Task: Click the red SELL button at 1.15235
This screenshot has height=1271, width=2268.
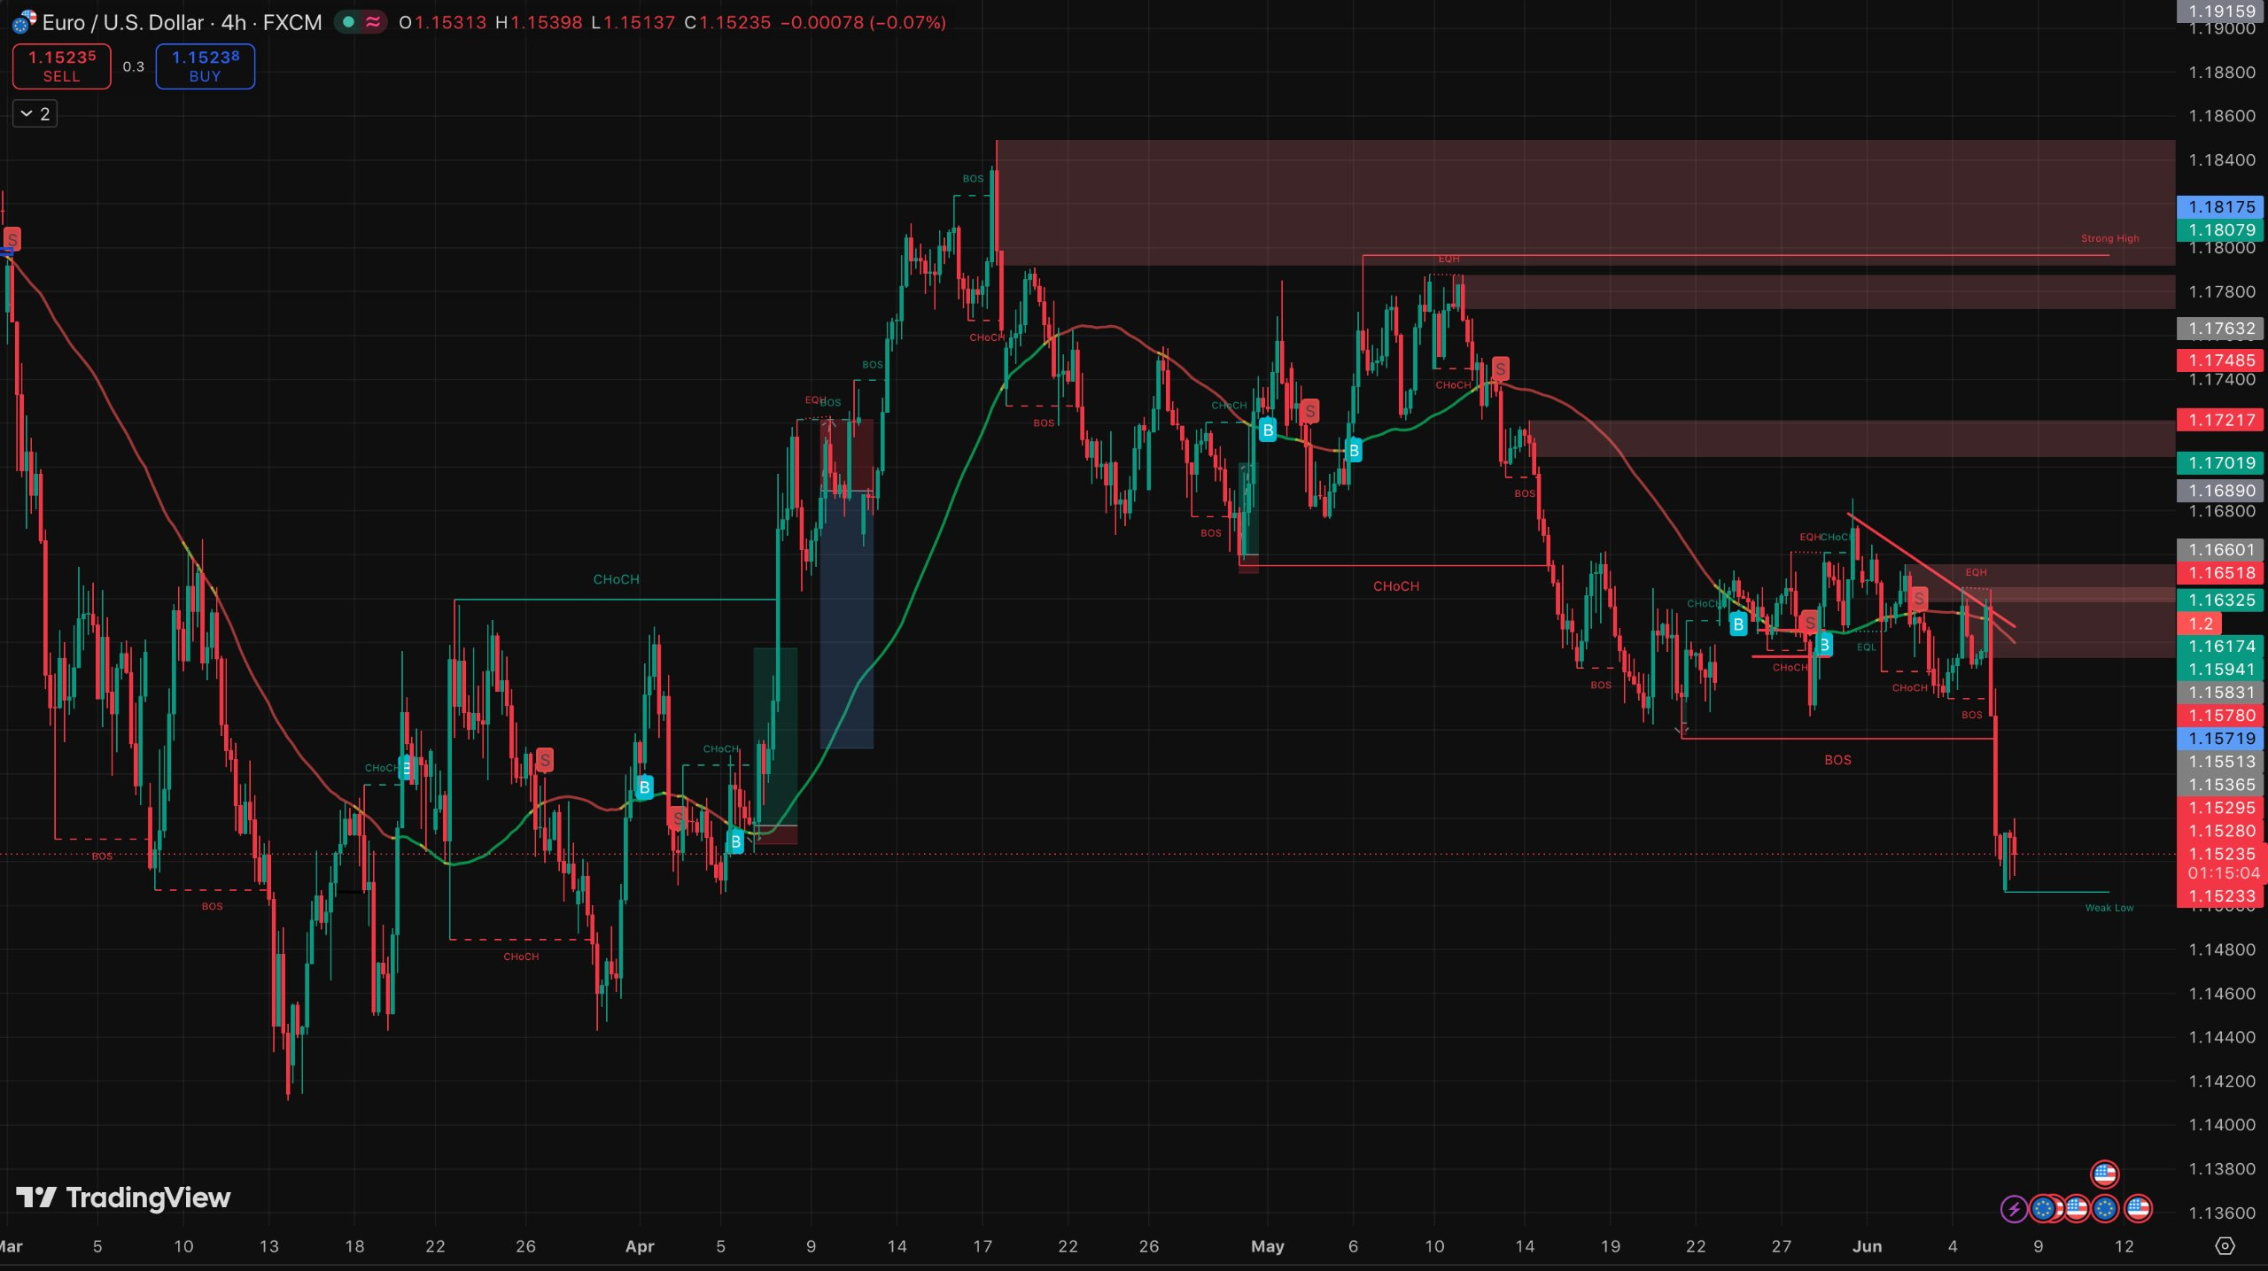Action: pyautogui.click(x=62, y=66)
